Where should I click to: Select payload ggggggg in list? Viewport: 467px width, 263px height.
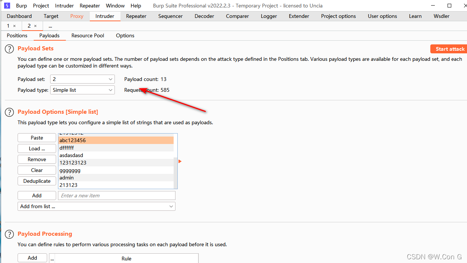point(116,170)
